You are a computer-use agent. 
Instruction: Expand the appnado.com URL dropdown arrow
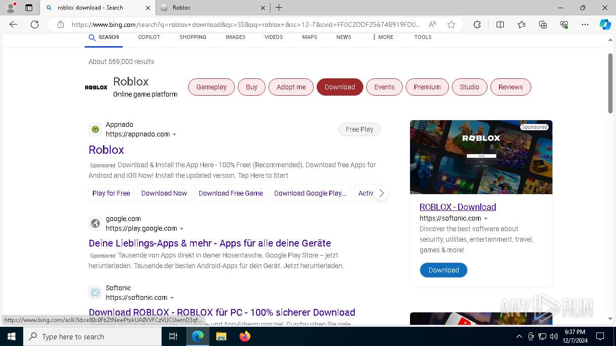[175, 135]
